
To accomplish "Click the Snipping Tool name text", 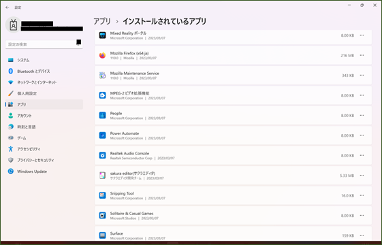I will click(122, 193).
